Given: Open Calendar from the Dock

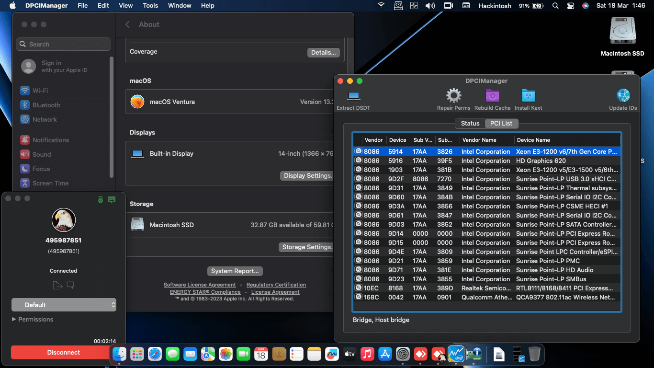Looking at the screenshot, I should pyautogui.click(x=261, y=354).
